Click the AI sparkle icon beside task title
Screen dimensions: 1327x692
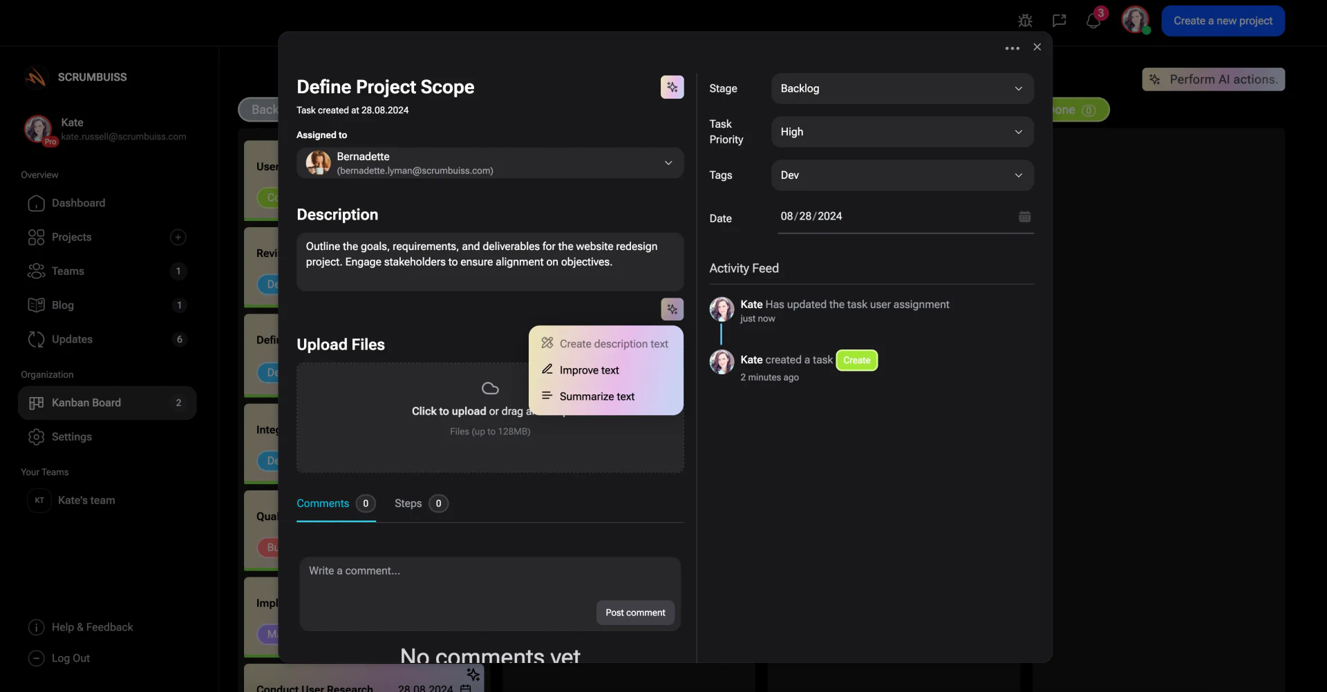point(672,87)
